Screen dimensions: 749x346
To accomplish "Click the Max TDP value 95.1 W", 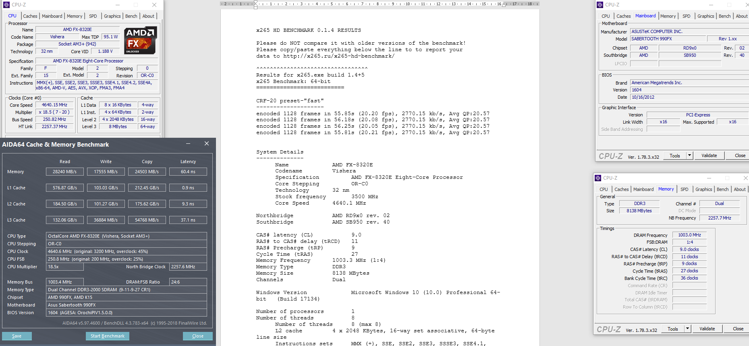I will 111,37.
